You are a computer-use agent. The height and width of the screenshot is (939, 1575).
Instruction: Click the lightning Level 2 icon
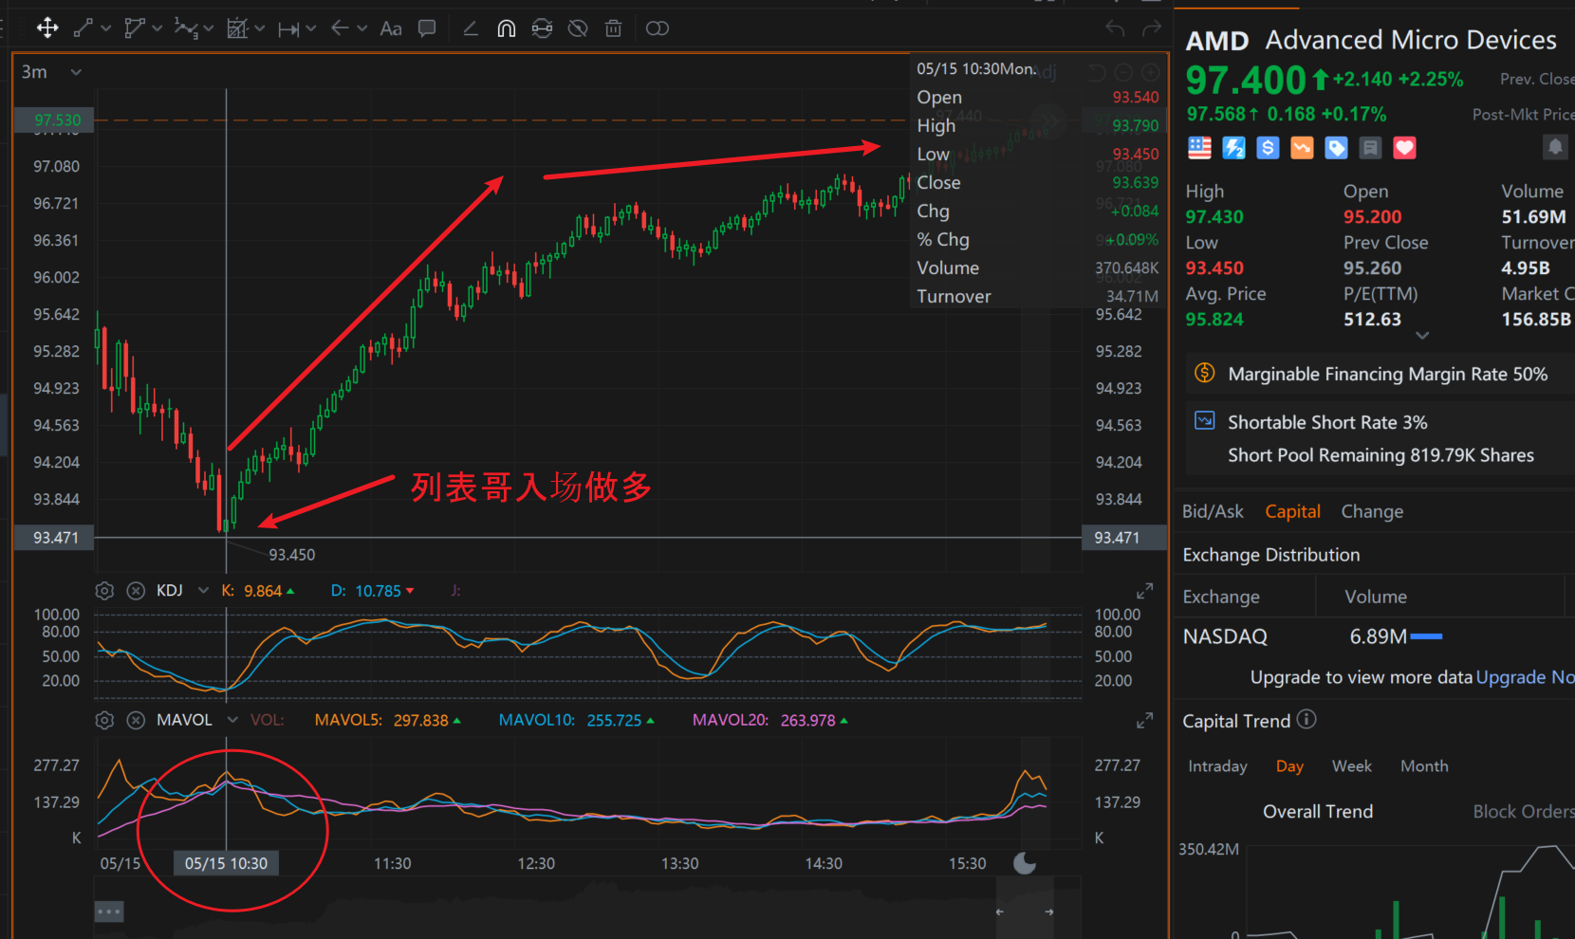[1233, 148]
